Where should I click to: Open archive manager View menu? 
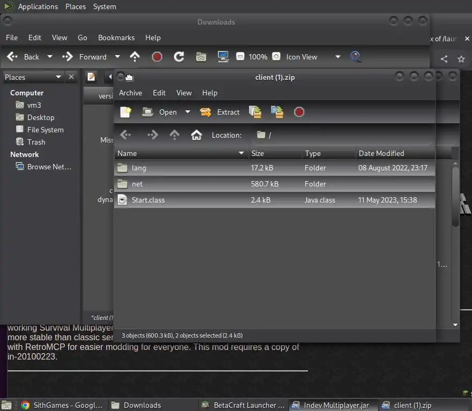184,93
